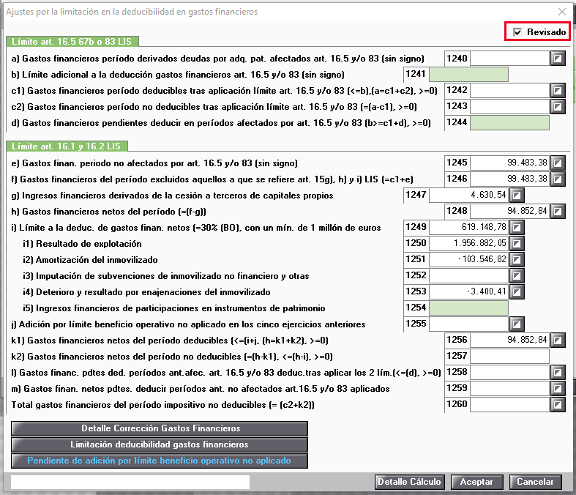Select field 1248 with value 94.852,84
The height and width of the screenshot is (495, 576).
click(509, 212)
